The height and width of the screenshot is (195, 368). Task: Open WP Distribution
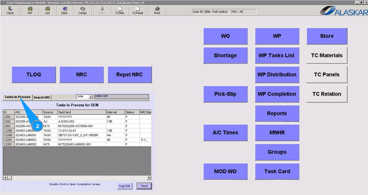click(x=277, y=75)
